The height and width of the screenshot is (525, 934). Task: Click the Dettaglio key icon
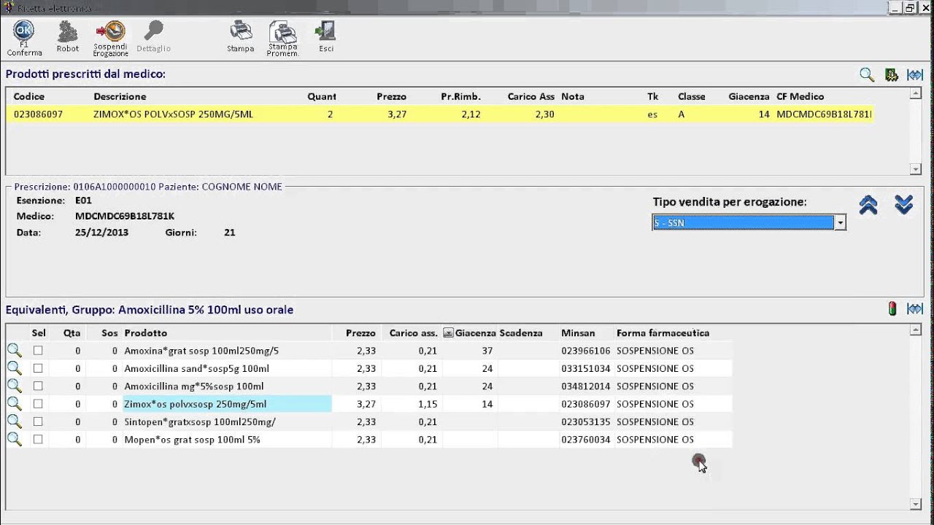click(153, 31)
